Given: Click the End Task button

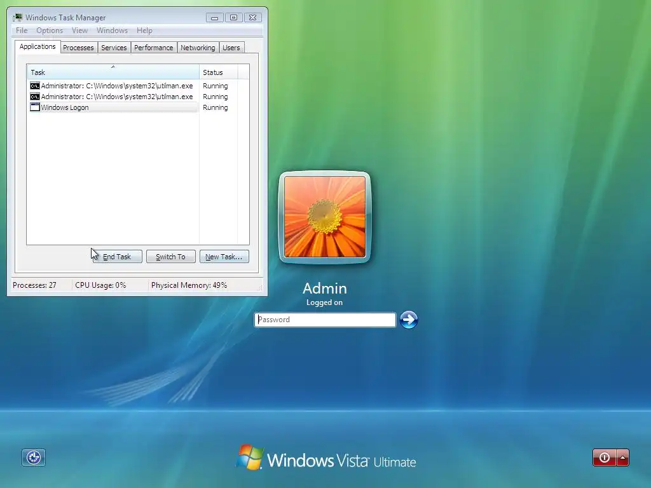Looking at the screenshot, I should (x=117, y=257).
